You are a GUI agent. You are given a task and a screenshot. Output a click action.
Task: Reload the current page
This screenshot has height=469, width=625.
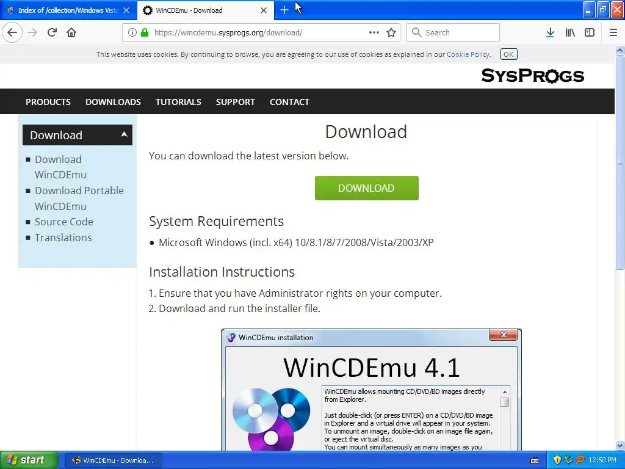tap(52, 32)
